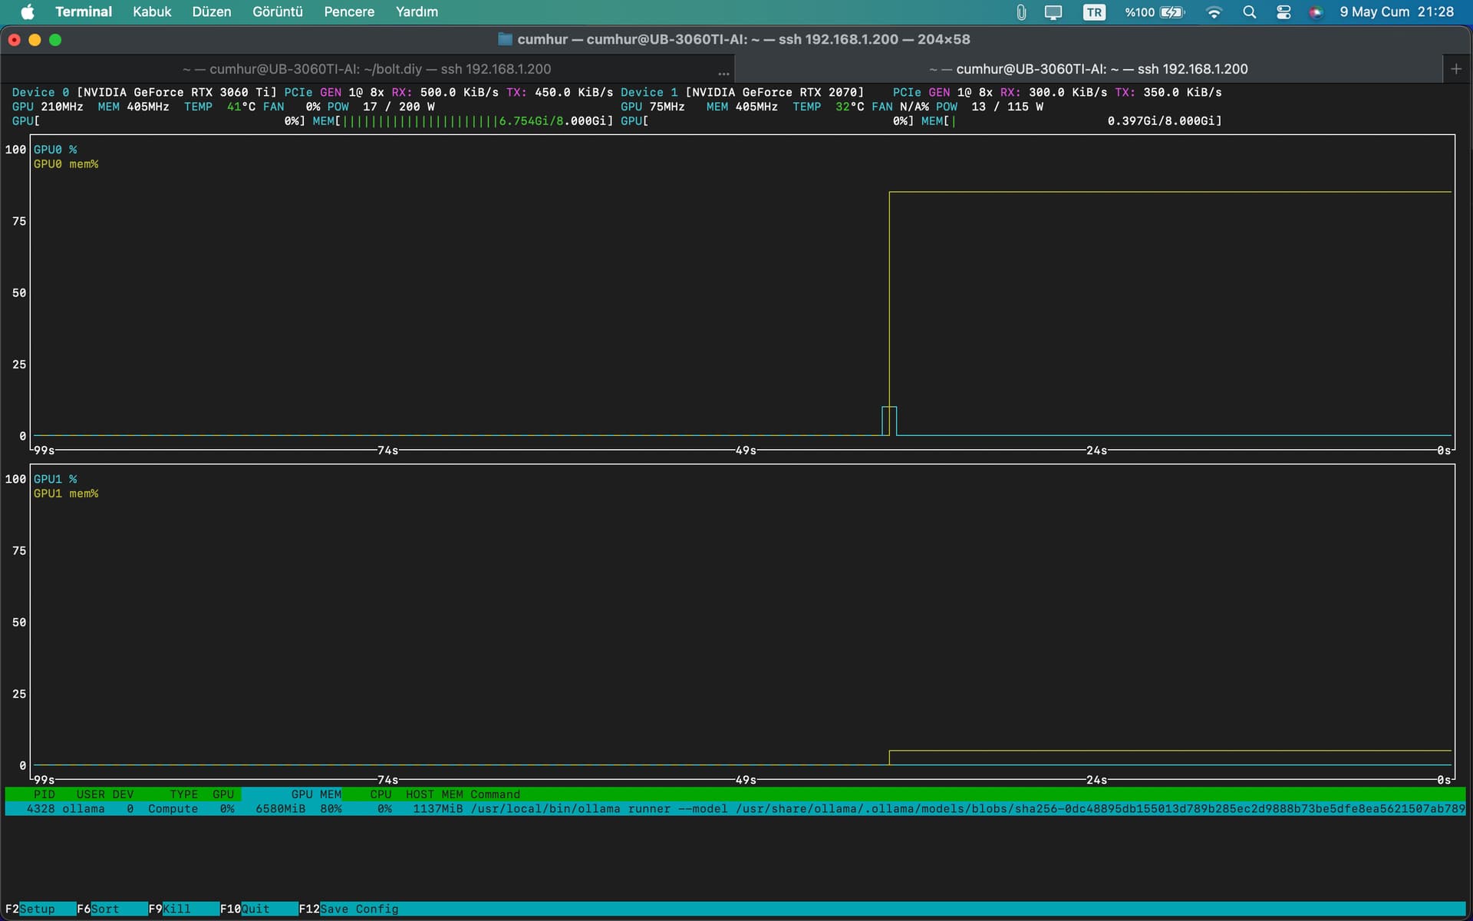This screenshot has width=1473, height=921.
Task: Open the Pencere menu
Action: pyautogui.click(x=349, y=12)
